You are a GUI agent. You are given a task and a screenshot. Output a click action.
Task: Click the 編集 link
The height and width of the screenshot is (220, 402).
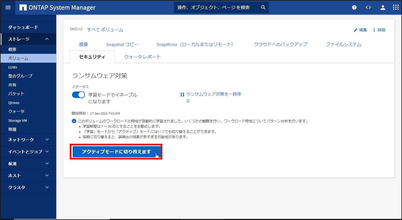tap(363, 30)
